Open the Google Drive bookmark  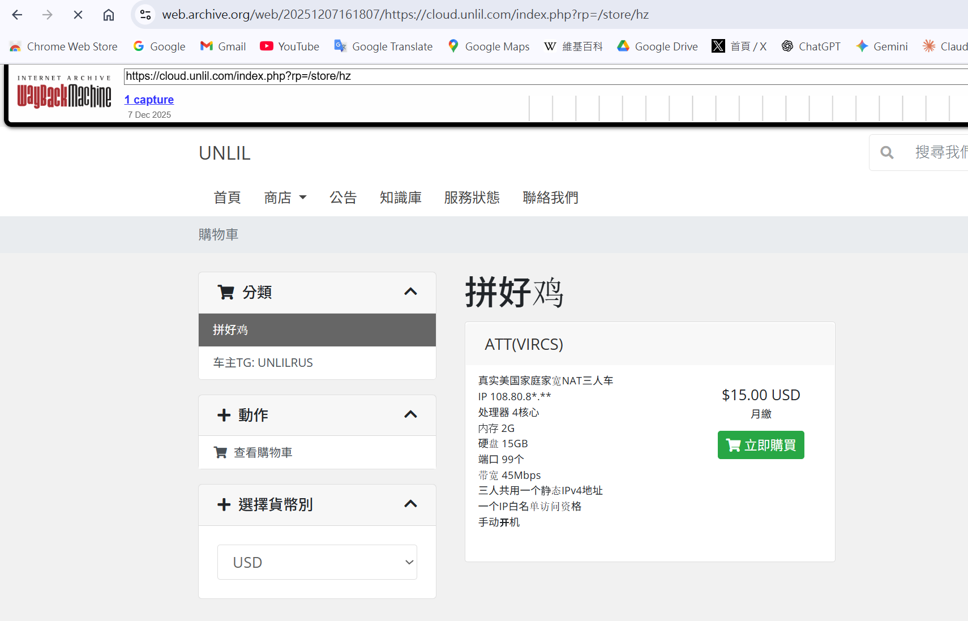tap(657, 46)
